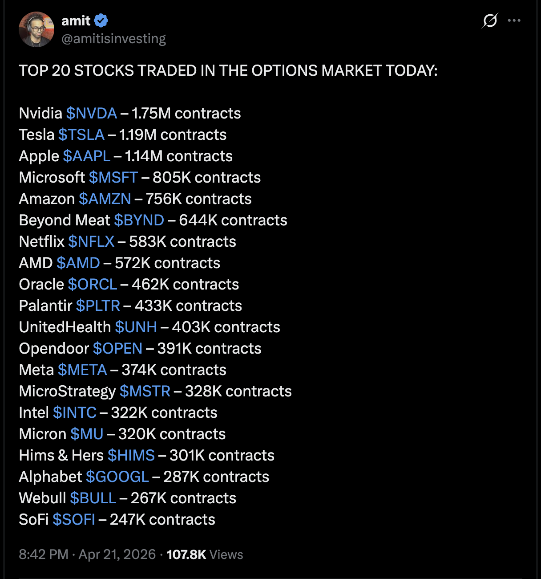Click the $MSTR ticker link
The height and width of the screenshot is (579, 541).
[x=145, y=391]
